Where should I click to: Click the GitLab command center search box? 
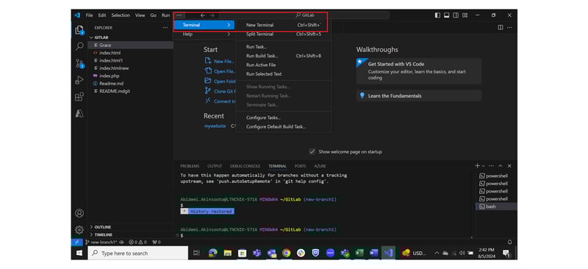click(304, 15)
